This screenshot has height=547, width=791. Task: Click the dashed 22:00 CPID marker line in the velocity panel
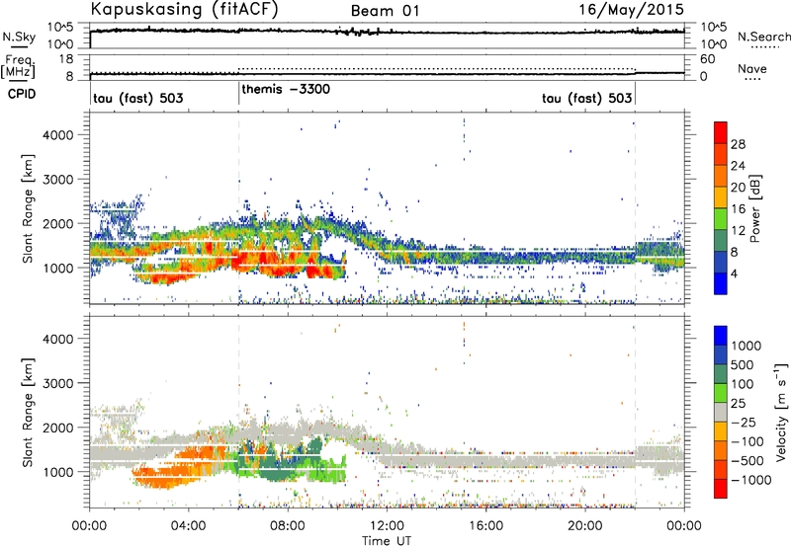point(635,412)
